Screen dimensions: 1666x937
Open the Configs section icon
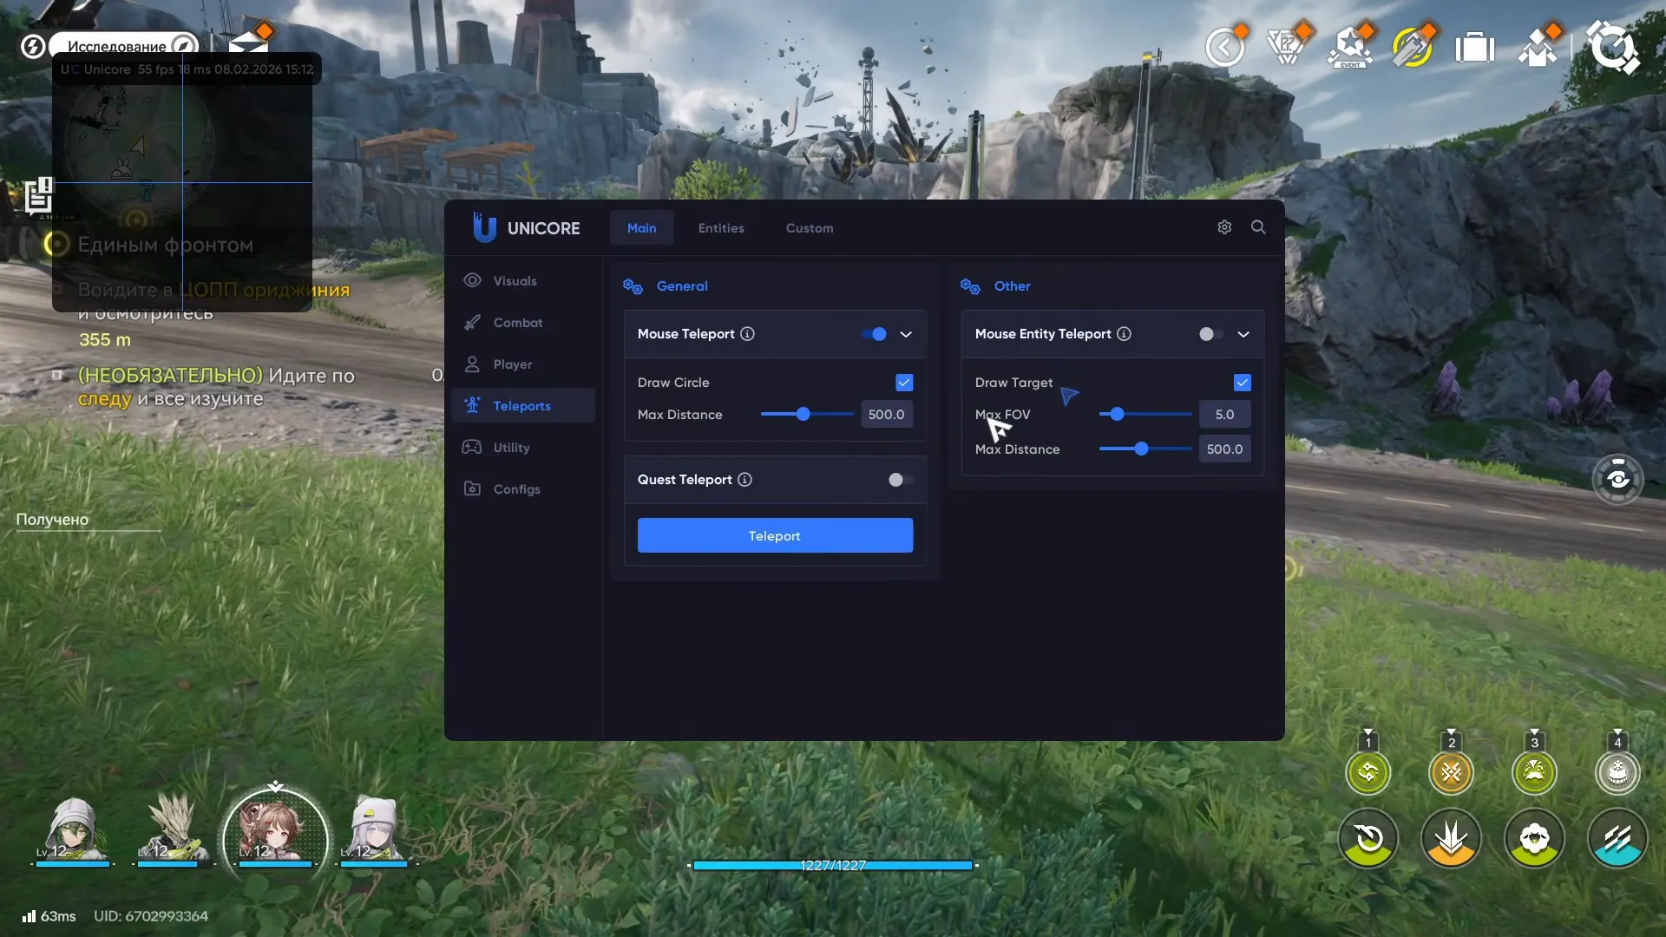click(472, 488)
